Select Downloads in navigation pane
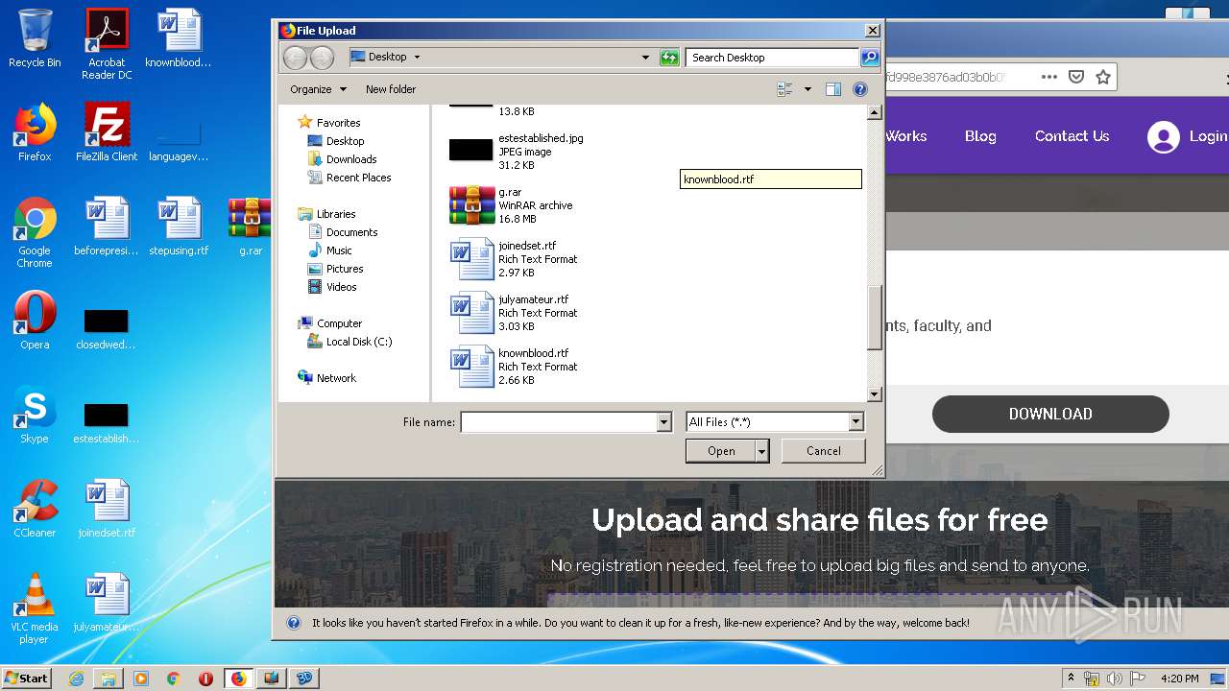This screenshot has height=691, width=1229. point(342,159)
